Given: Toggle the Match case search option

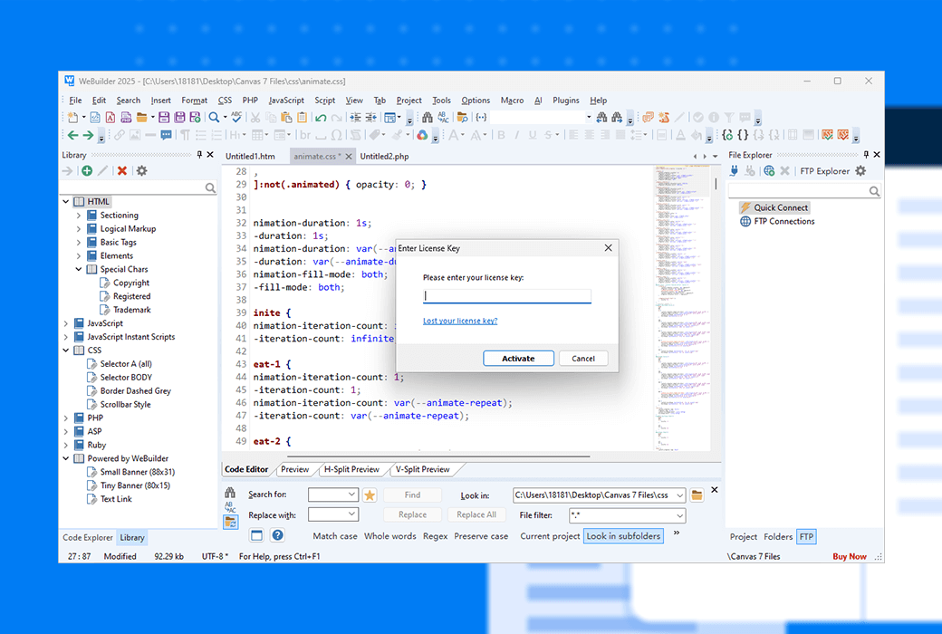Looking at the screenshot, I should pyautogui.click(x=334, y=536).
